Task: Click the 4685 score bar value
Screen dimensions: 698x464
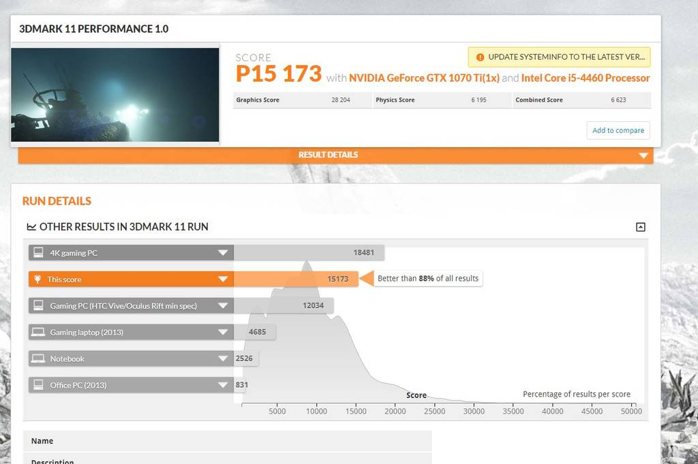Action: [x=257, y=332]
